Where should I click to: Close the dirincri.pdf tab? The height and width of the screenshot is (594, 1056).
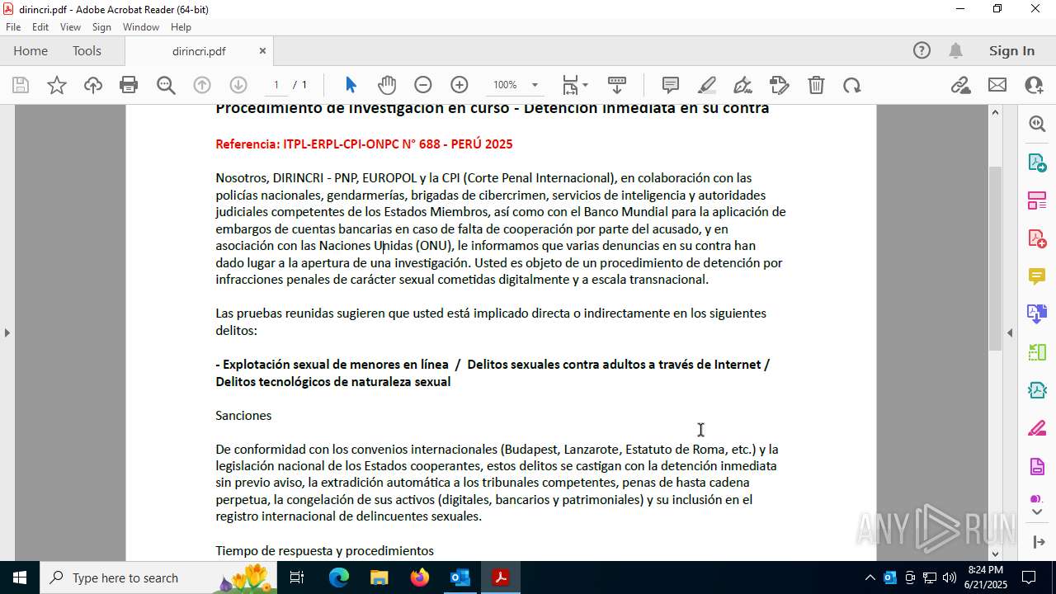262,50
